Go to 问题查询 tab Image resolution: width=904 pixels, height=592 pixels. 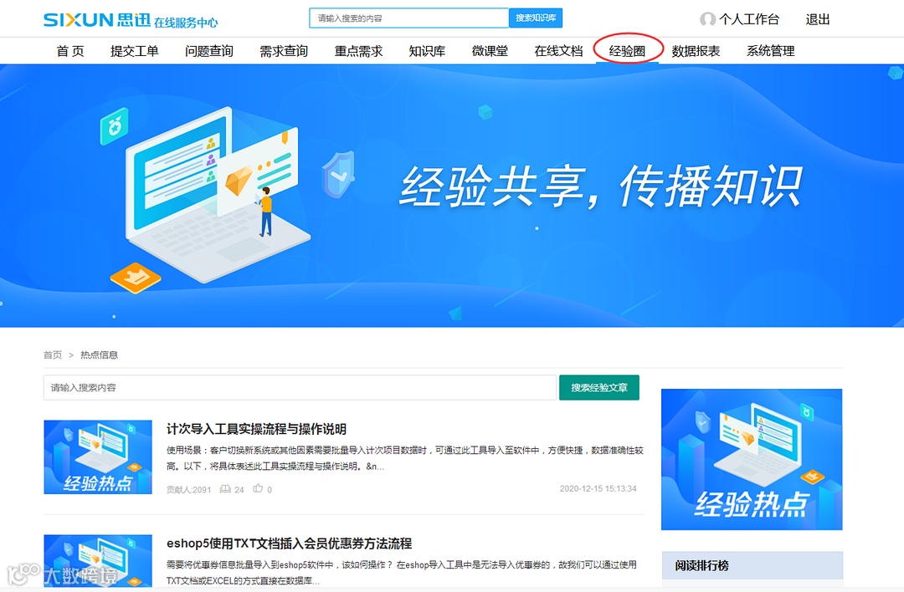[x=208, y=51]
